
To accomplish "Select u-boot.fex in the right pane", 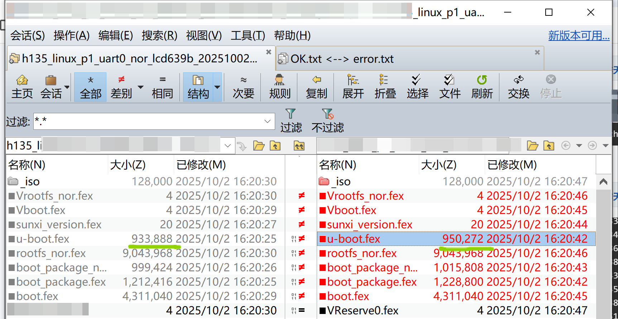I will pyautogui.click(x=353, y=239).
